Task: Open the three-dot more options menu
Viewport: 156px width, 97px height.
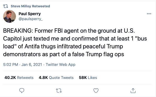Action: tap(149, 14)
